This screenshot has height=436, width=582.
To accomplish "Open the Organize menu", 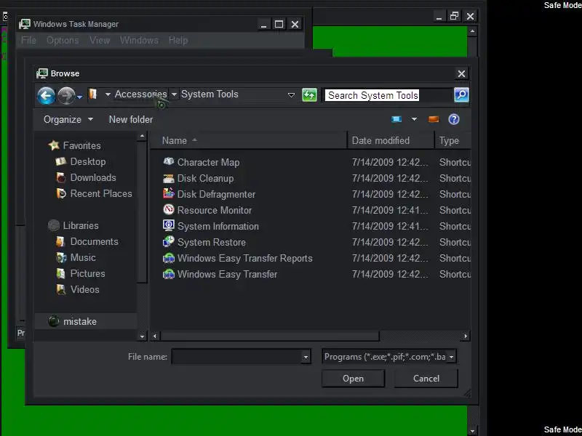I will [68, 119].
